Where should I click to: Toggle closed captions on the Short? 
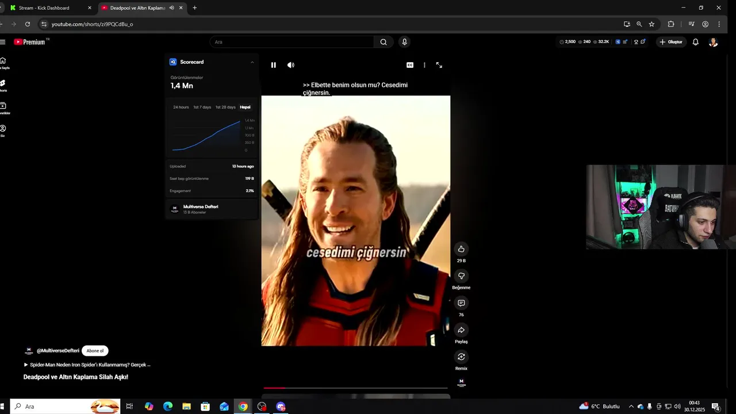click(x=410, y=65)
